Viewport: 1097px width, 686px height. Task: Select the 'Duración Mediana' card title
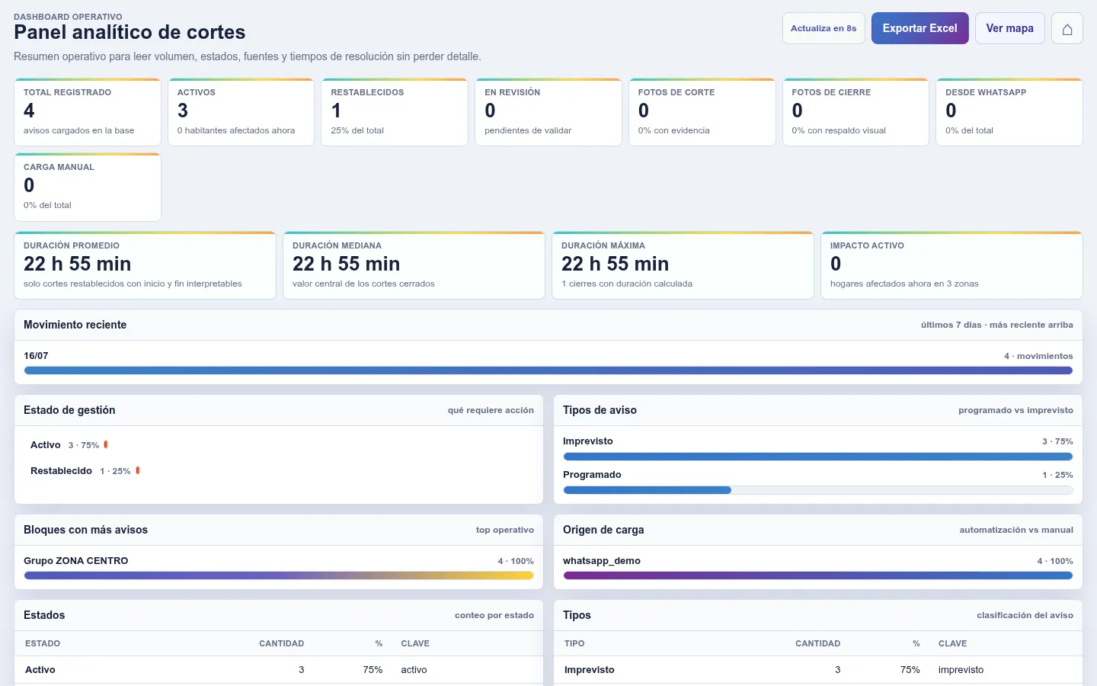[337, 245]
